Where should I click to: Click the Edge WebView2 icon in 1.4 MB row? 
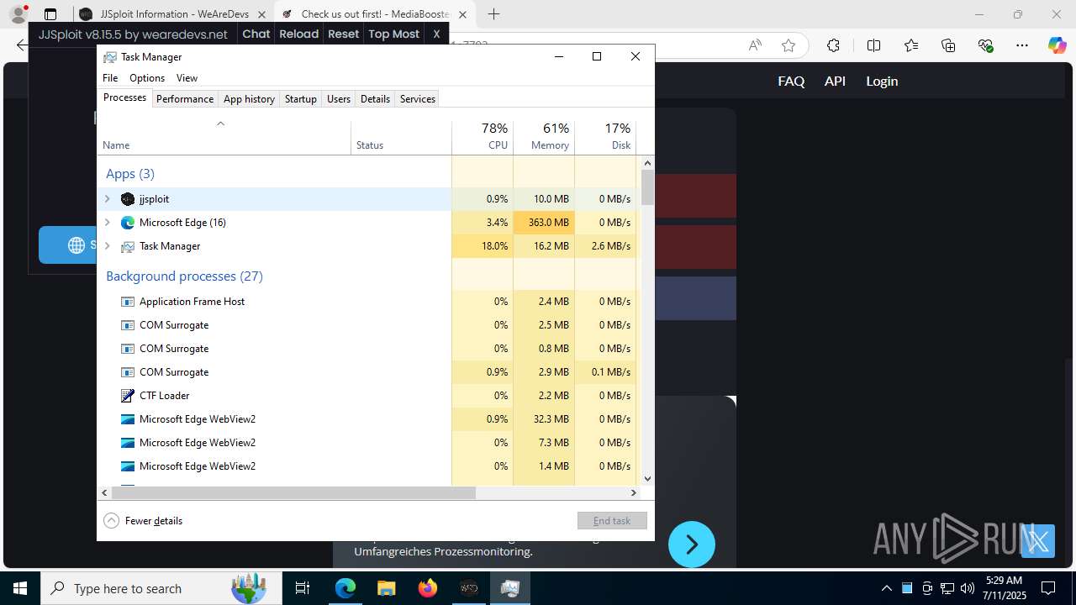tap(128, 466)
